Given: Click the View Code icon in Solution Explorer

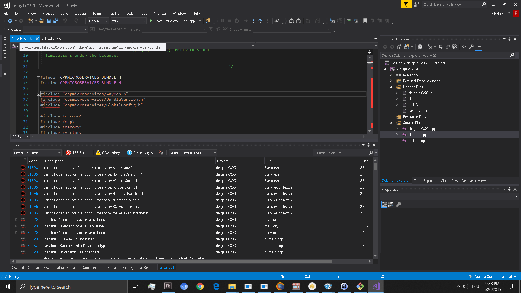Looking at the screenshot, I should click(x=463, y=47).
